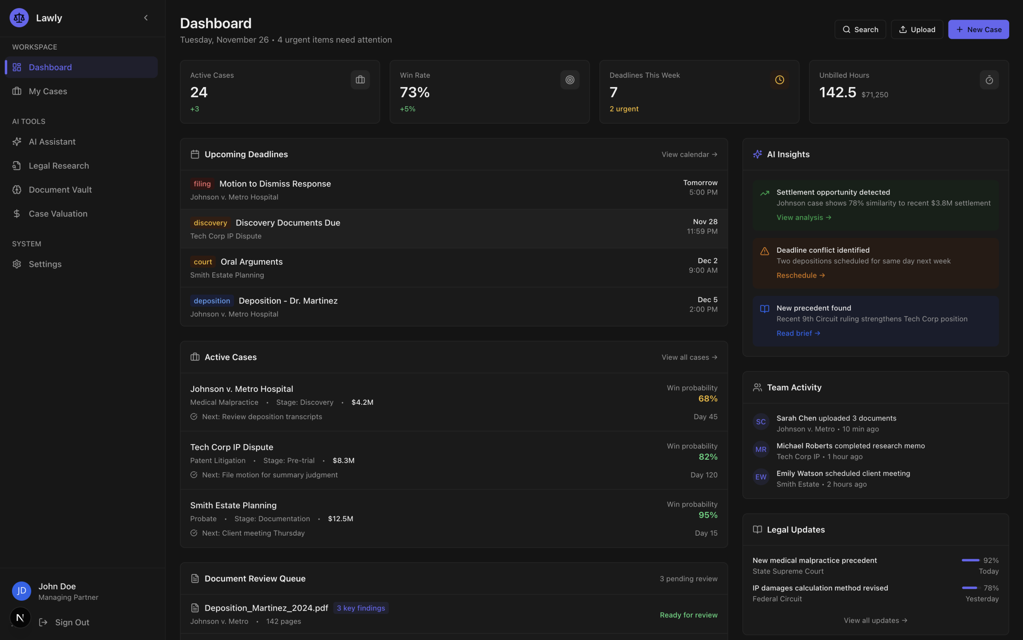Select the Case Valuation tool

pos(58,213)
